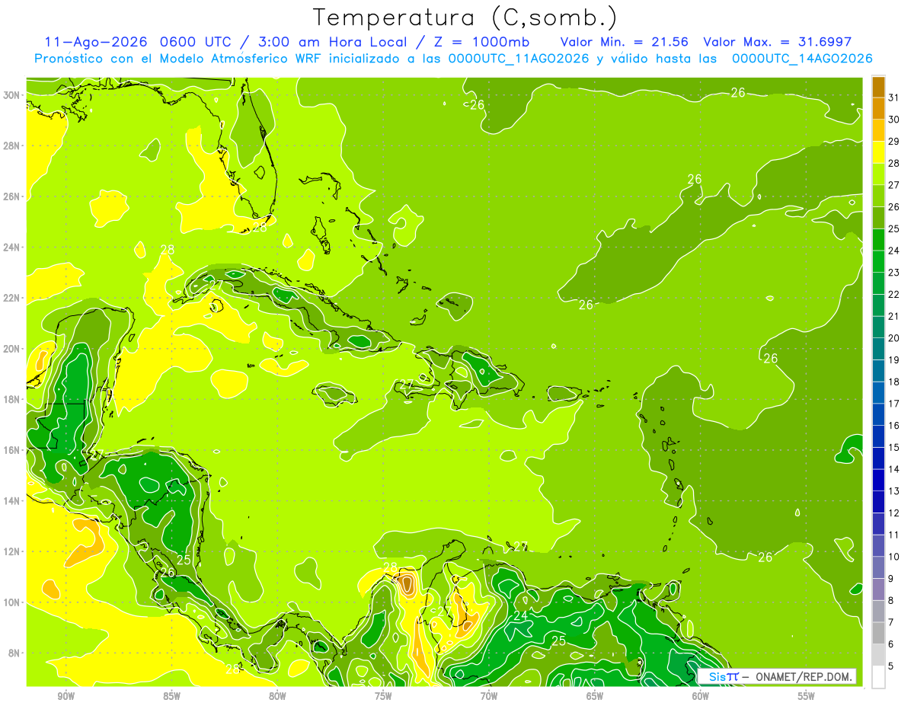Click the color bar label 31

pos(894,97)
